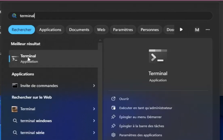Click the large Terminal icon in preview pane

tap(158, 56)
